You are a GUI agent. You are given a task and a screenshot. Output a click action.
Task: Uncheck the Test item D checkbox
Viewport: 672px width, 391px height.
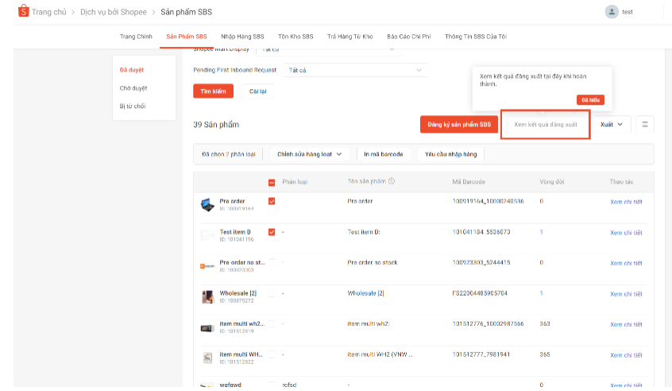click(x=272, y=232)
